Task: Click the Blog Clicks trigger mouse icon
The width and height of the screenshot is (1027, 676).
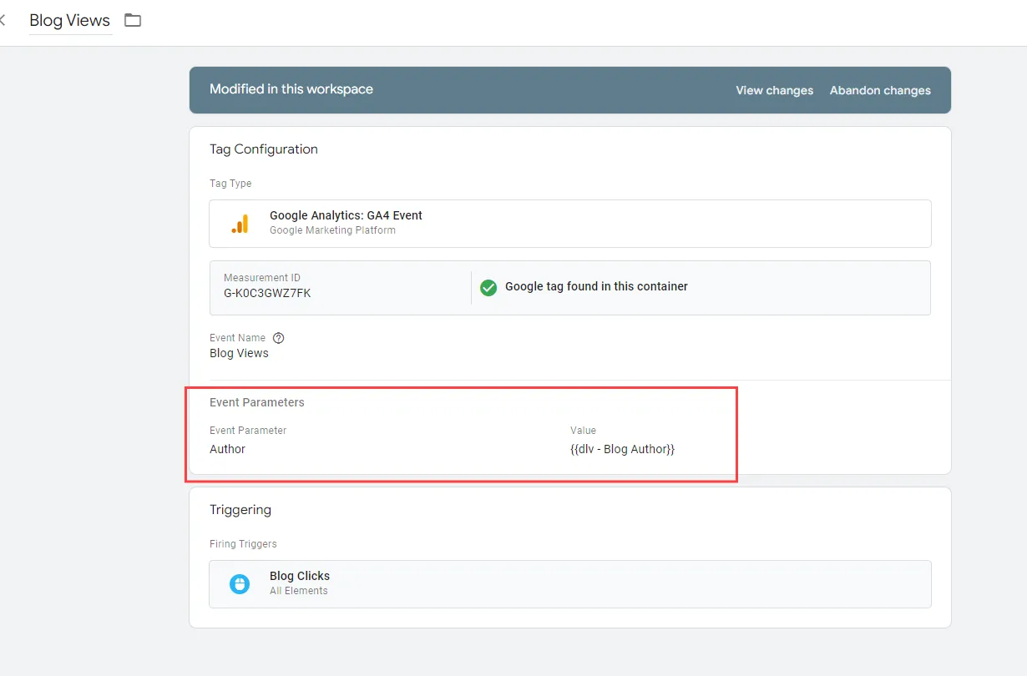Action: tap(240, 584)
